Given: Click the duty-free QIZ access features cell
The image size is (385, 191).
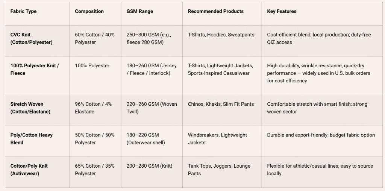Looking at the screenshot, I should 319,38.
